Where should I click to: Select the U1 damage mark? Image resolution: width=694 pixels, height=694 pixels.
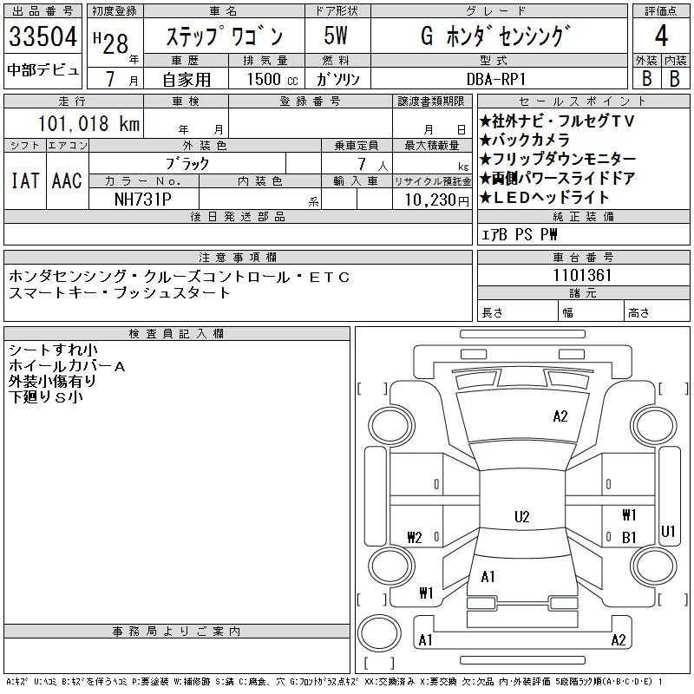pyautogui.click(x=668, y=531)
